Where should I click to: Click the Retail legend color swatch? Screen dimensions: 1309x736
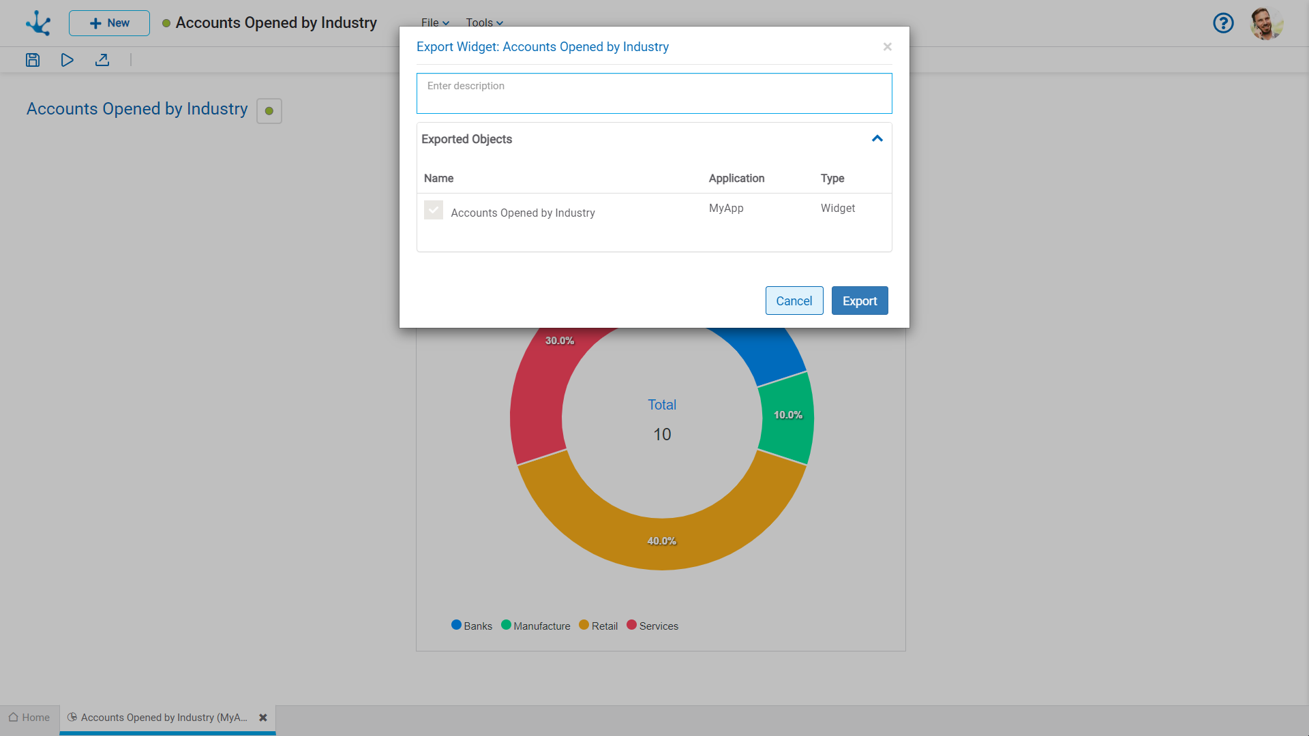pos(584,625)
